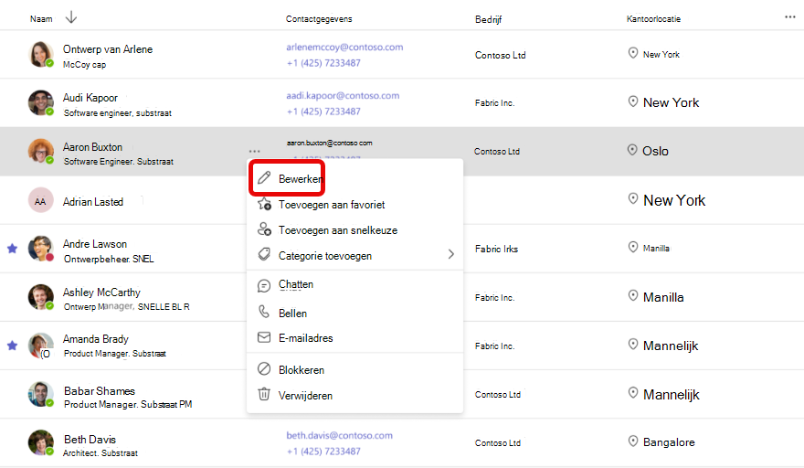Click the category tag icon
The image size is (804, 468).
click(264, 254)
